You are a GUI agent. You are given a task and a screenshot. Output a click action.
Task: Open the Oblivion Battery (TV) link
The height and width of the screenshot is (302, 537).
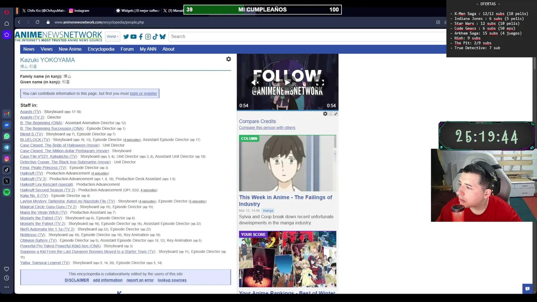38,240
